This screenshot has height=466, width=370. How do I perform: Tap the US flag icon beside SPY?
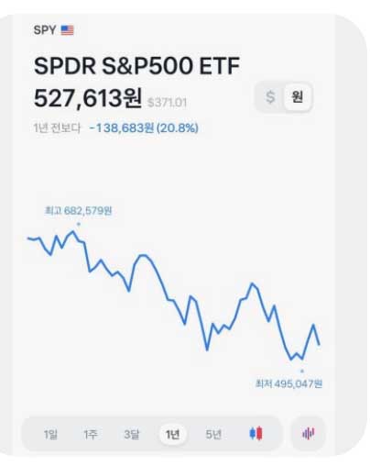click(67, 30)
